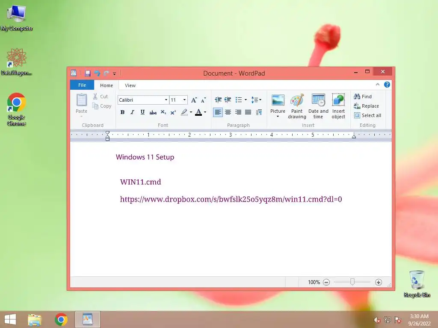Viewport: 438px width, 328px height.
Task: Click Undo in quick access toolbar
Action: pos(97,73)
